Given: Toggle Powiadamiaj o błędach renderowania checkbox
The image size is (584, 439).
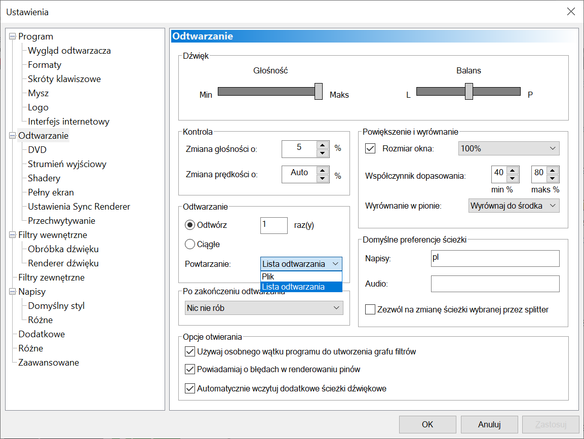Looking at the screenshot, I should tap(190, 369).
